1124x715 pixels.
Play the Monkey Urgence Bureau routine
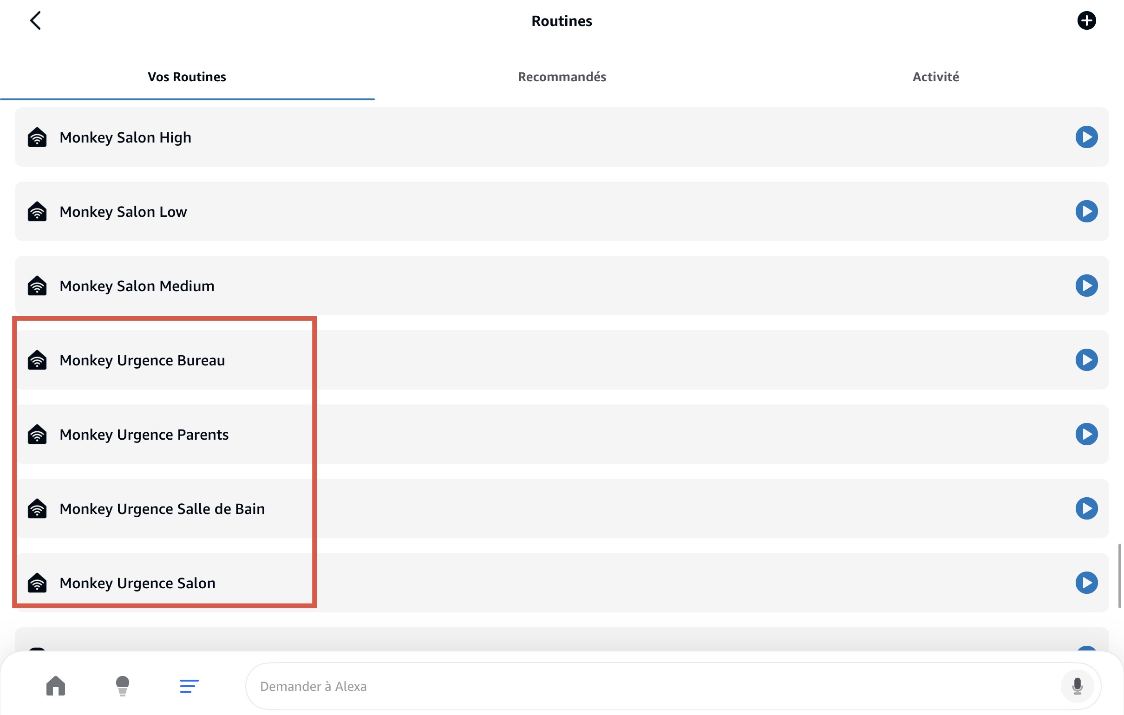pos(1086,360)
